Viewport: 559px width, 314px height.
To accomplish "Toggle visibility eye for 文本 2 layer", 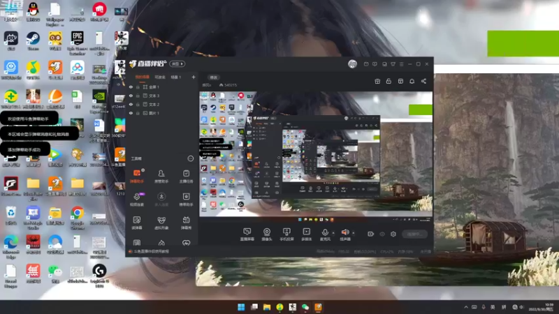I will (131, 104).
